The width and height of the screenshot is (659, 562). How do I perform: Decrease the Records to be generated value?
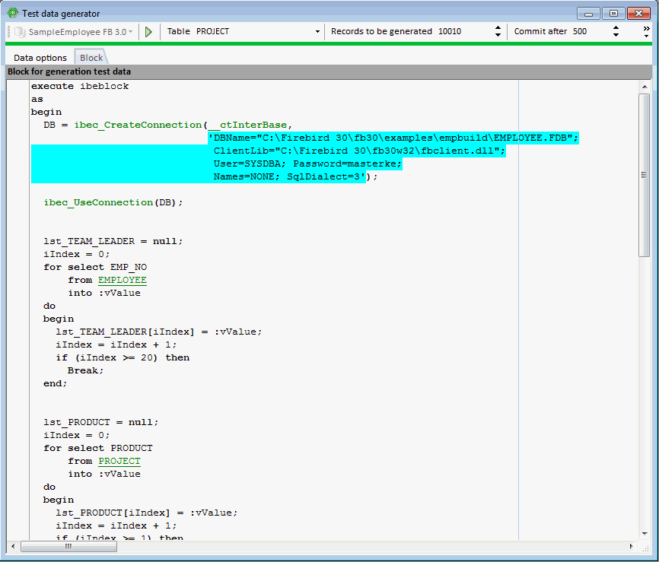point(498,35)
